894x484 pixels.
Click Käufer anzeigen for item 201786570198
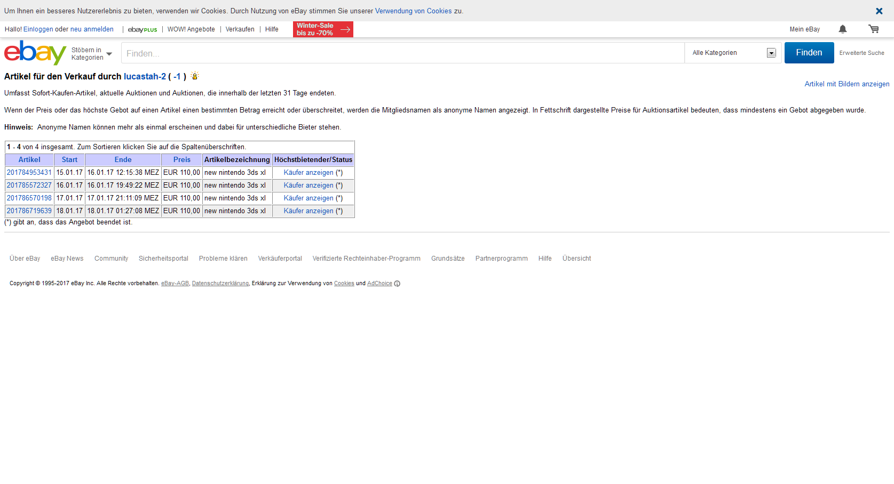308,198
